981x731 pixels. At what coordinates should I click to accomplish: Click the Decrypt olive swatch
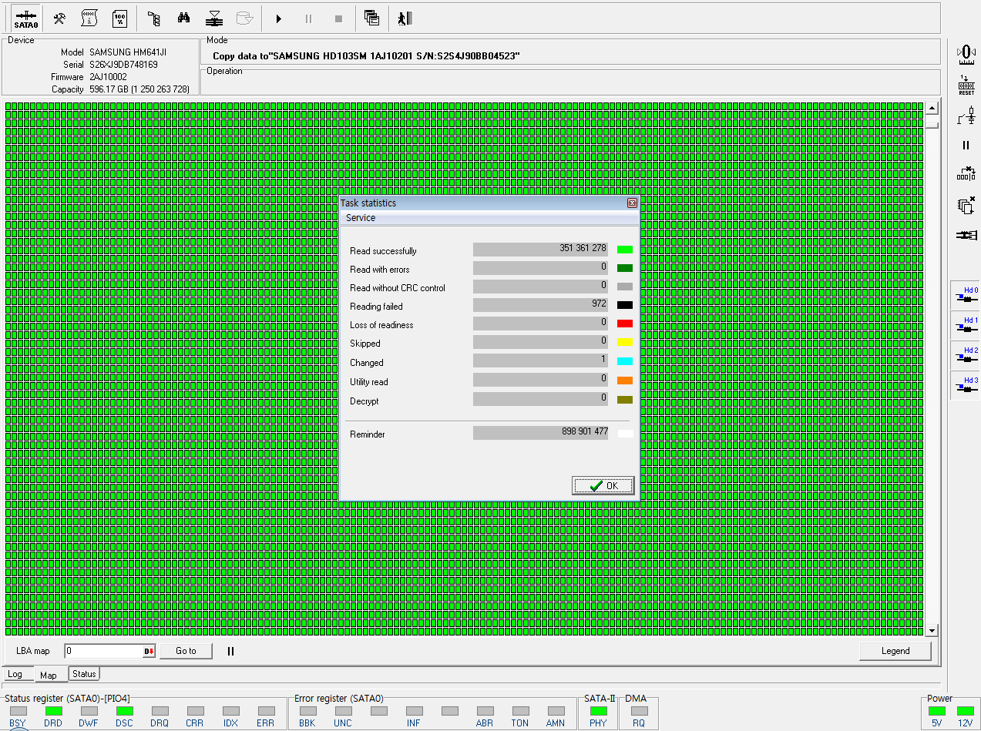tap(625, 400)
